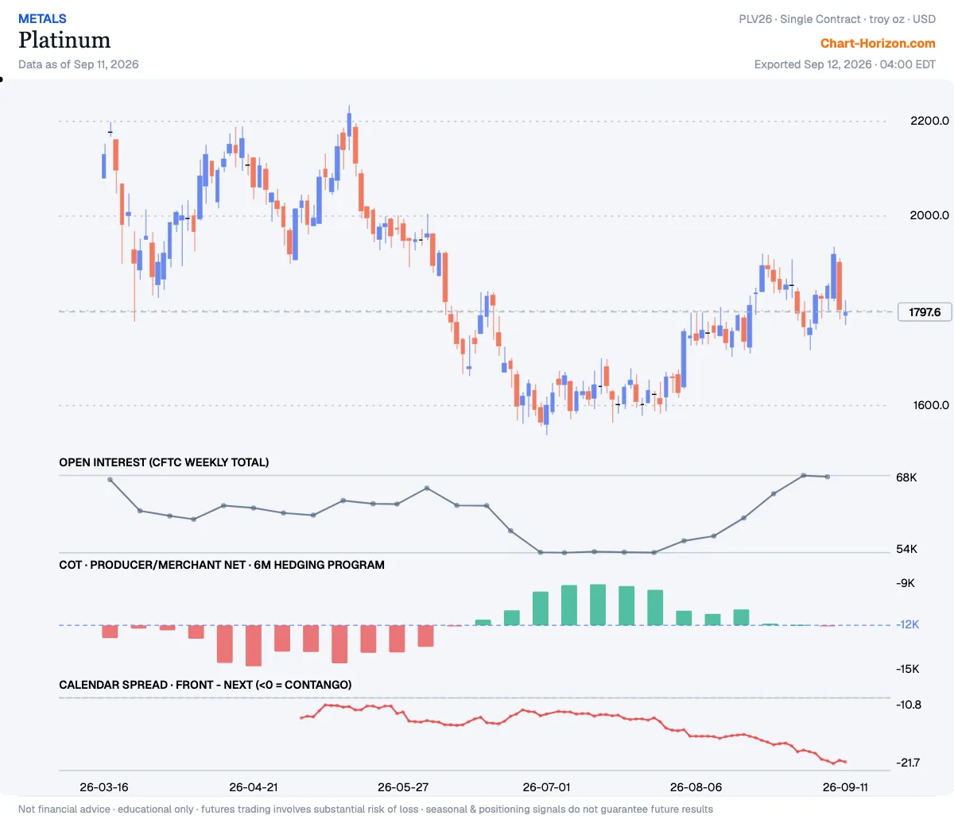Click the 26-08-06 date label
The image size is (954, 823).
pos(696,787)
